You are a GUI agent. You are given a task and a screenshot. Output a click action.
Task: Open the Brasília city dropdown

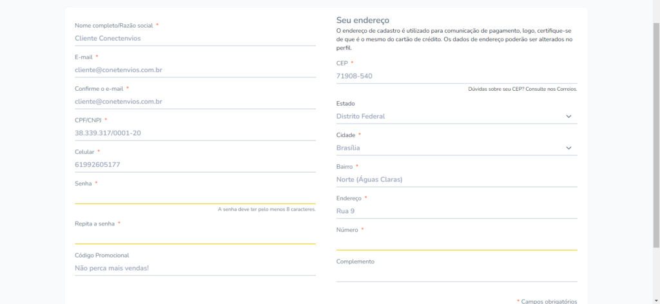(x=457, y=148)
